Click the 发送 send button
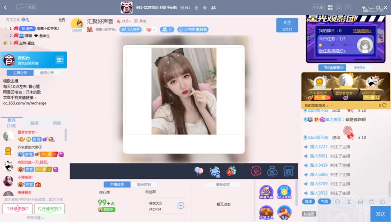Screen dimensions: 391x222 (x=381, y=214)
